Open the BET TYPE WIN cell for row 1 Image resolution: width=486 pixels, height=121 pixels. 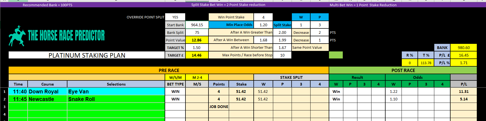click(175, 91)
